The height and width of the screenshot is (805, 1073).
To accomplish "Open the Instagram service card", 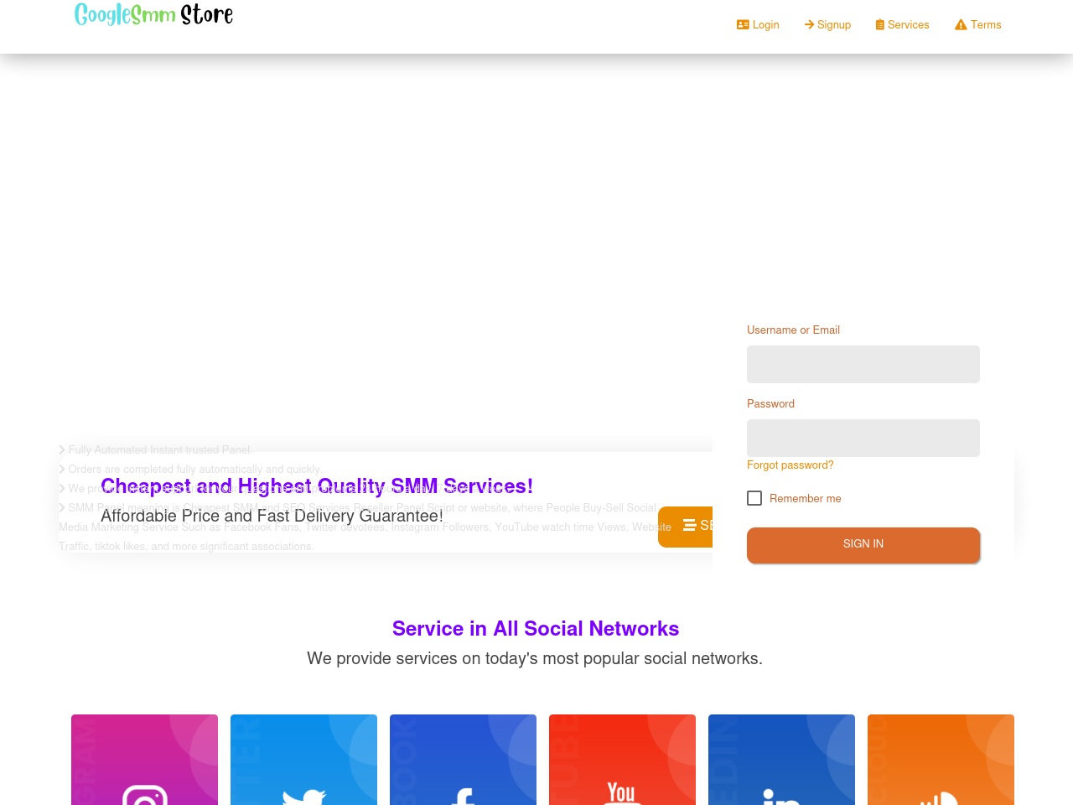I will click(144, 760).
